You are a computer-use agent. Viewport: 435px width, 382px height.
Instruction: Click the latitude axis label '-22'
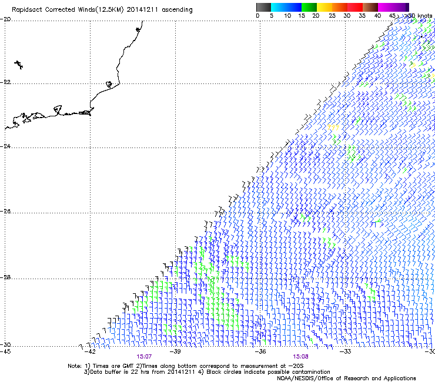(6, 82)
